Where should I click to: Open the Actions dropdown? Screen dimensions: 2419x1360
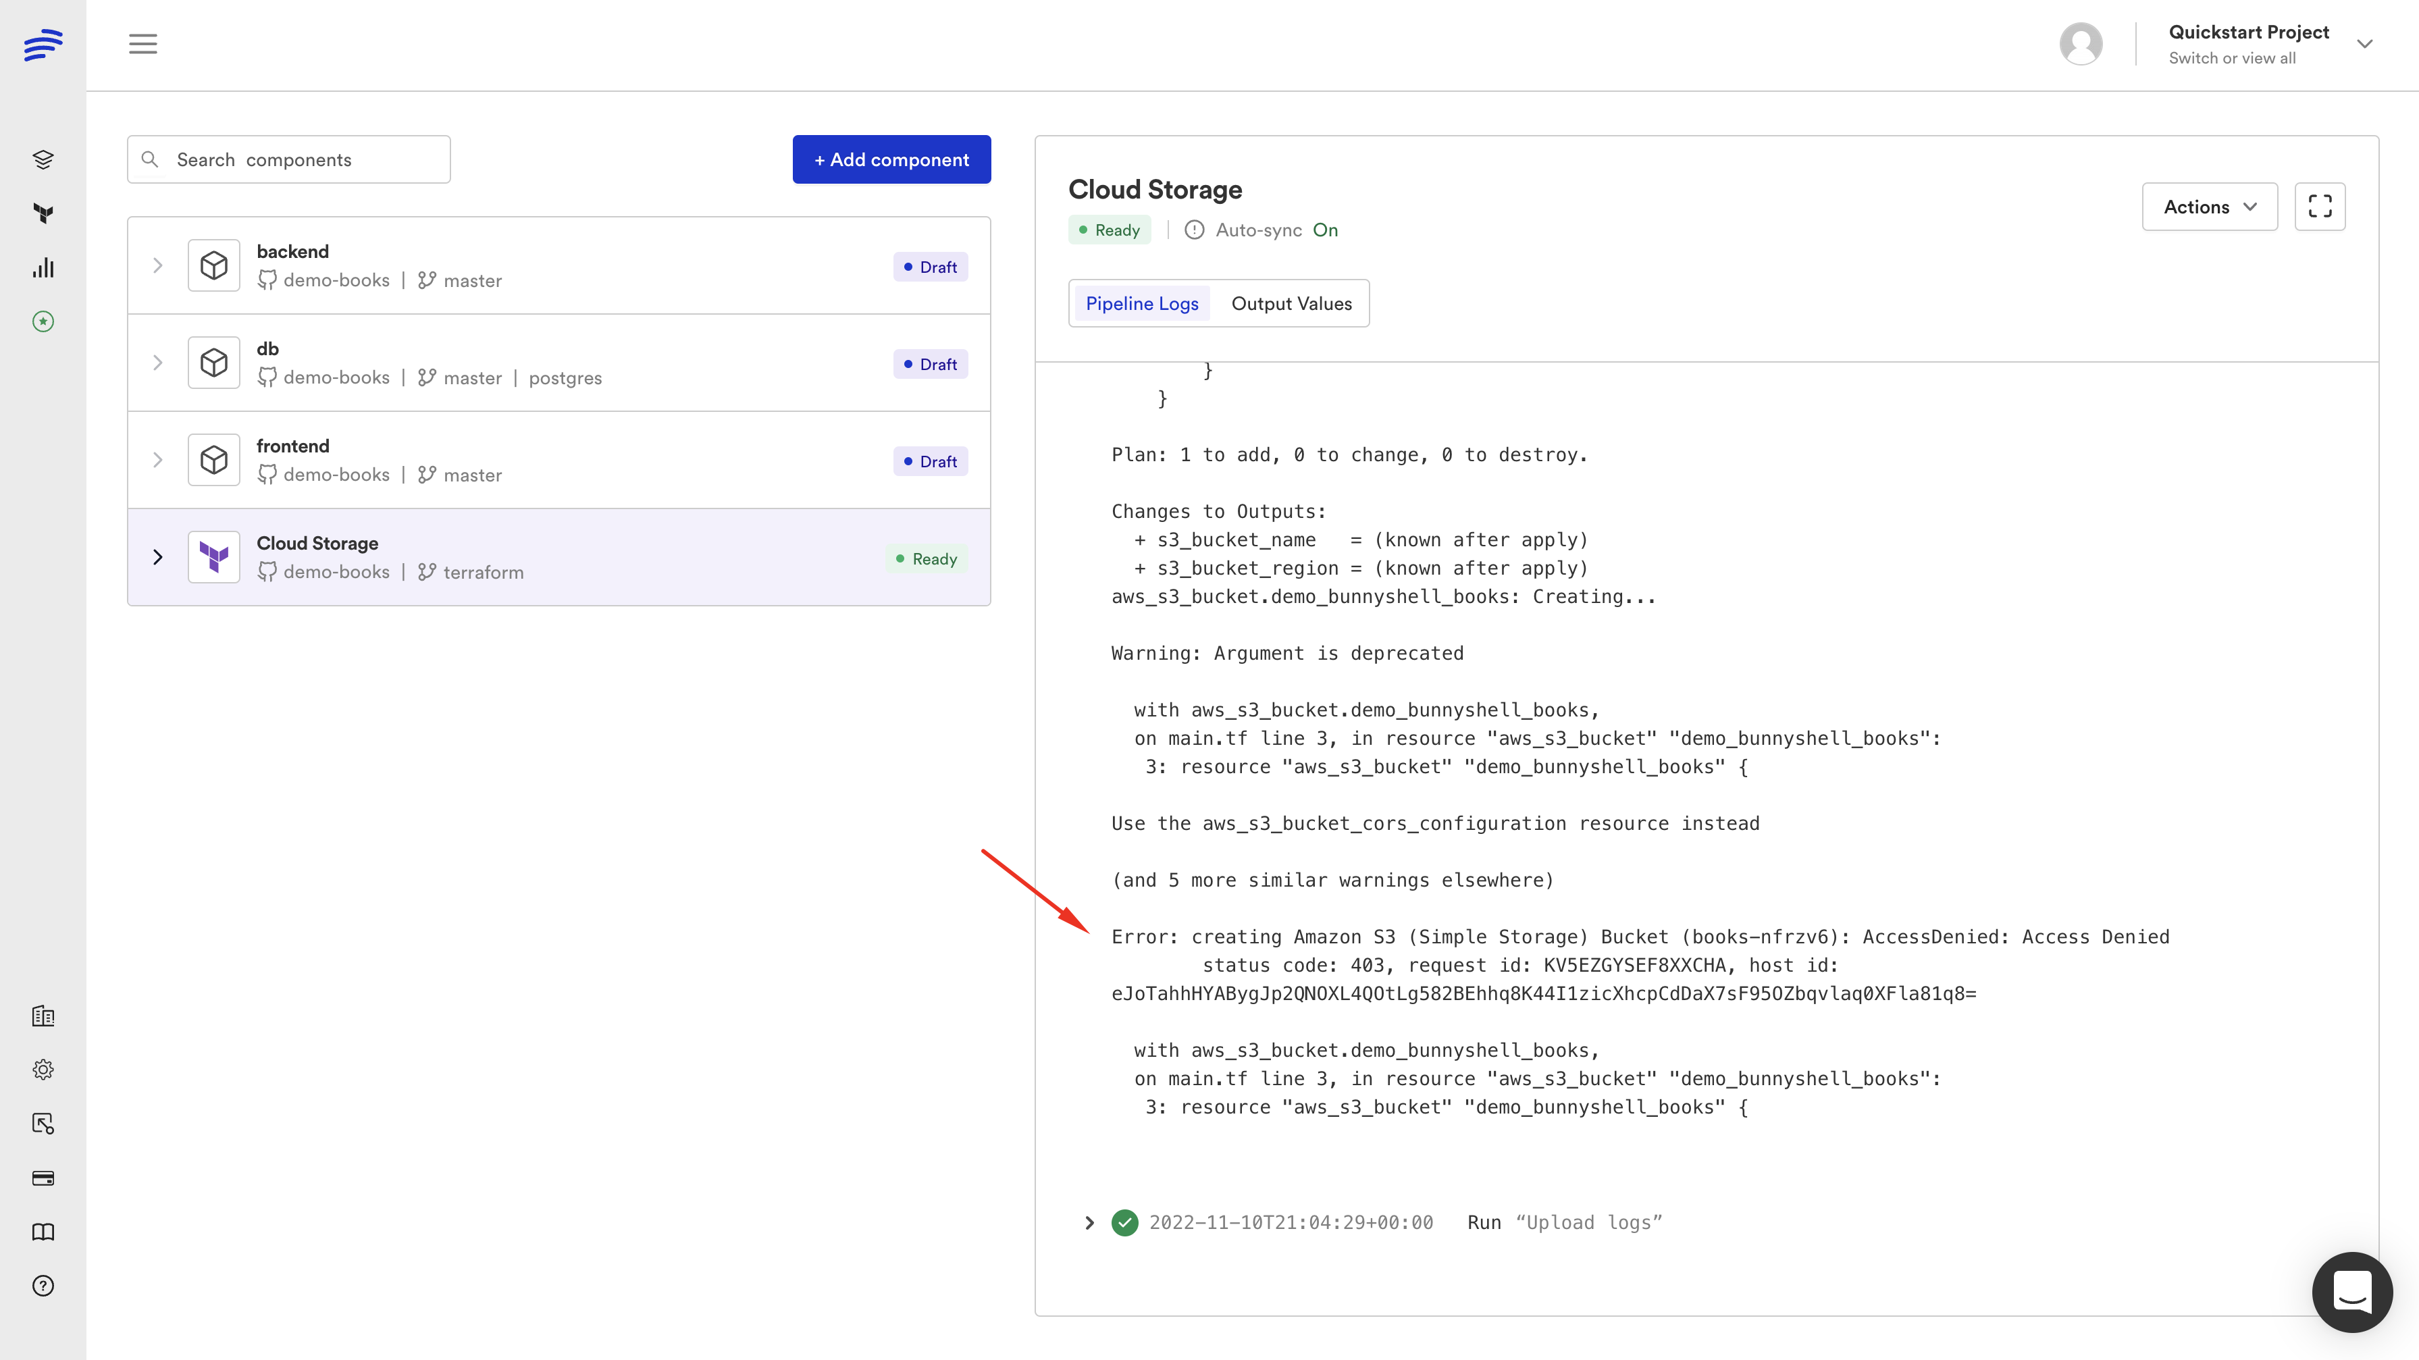coord(2209,207)
